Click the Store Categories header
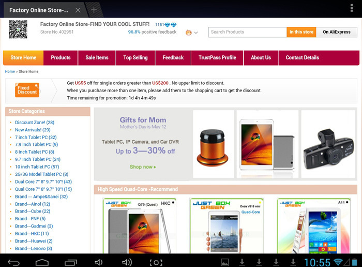The height and width of the screenshot is (271, 362). (x=48, y=111)
